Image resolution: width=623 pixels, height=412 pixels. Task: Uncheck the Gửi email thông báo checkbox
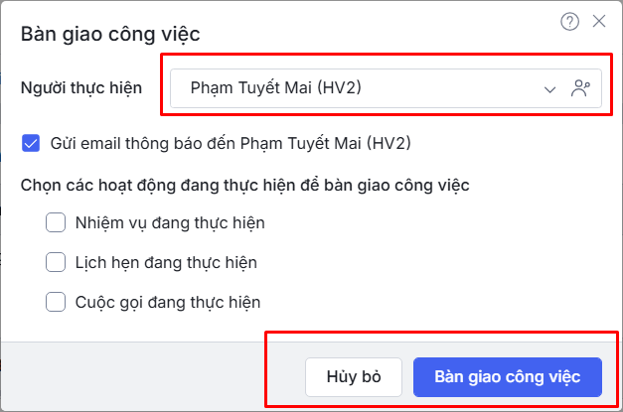coord(31,143)
